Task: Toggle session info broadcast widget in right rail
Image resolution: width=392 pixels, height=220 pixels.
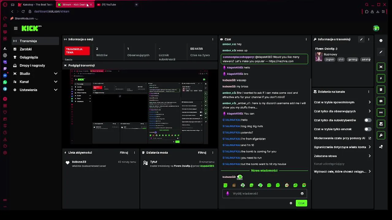Action: 381,112
